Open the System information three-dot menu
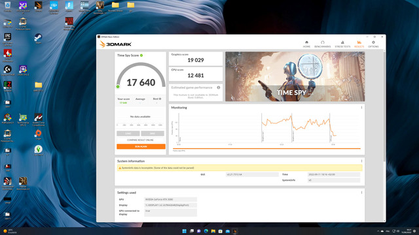Viewport: 419px width, 235px height. click(361, 161)
